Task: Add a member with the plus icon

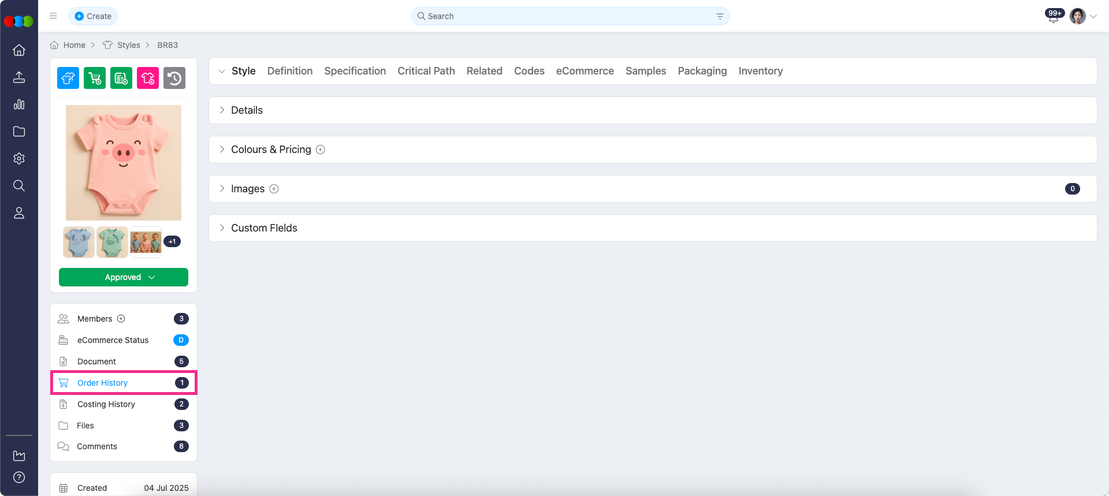Action: click(x=121, y=319)
